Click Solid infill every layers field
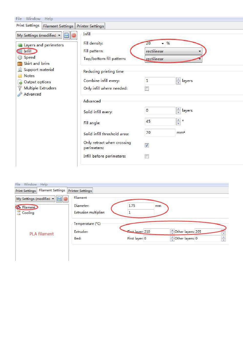The height and width of the screenshot is (344, 243). click(160, 111)
